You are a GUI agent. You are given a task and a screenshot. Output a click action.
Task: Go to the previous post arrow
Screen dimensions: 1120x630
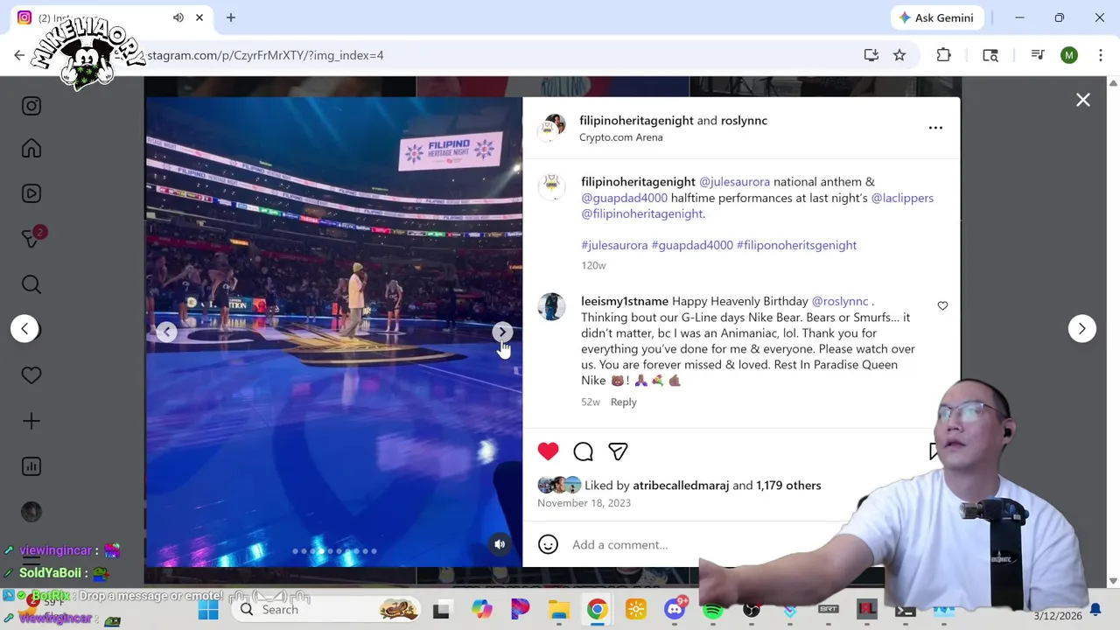coord(24,328)
